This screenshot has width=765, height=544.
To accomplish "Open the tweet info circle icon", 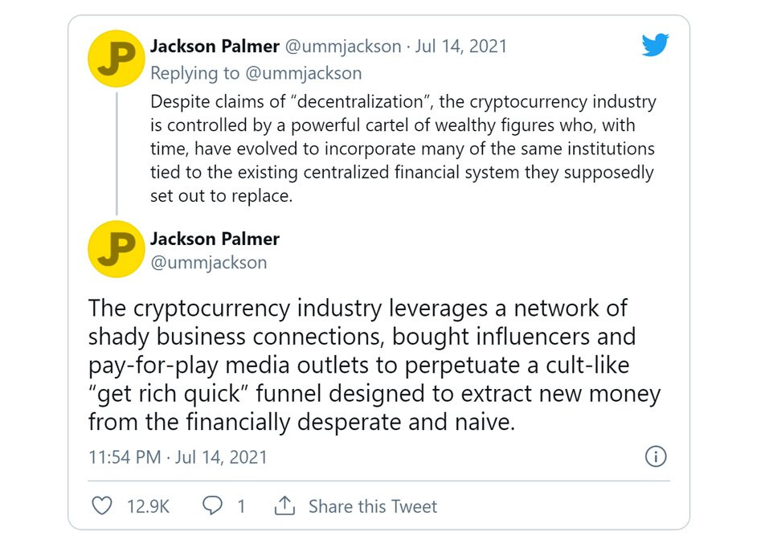I will [x=656, y=456].
